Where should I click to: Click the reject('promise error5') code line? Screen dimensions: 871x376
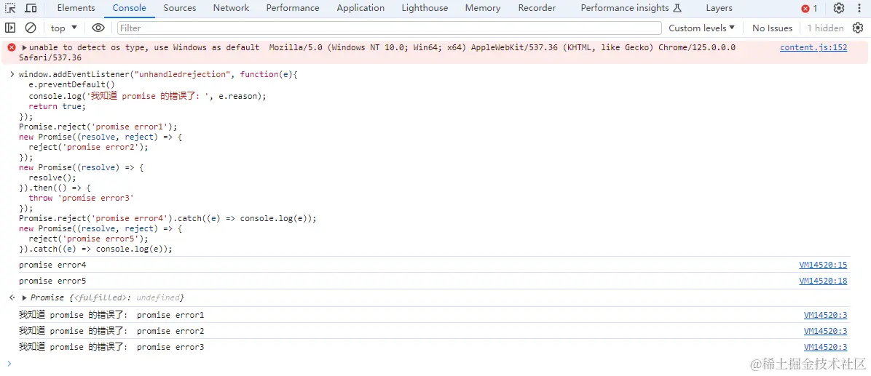click(89, 239)
